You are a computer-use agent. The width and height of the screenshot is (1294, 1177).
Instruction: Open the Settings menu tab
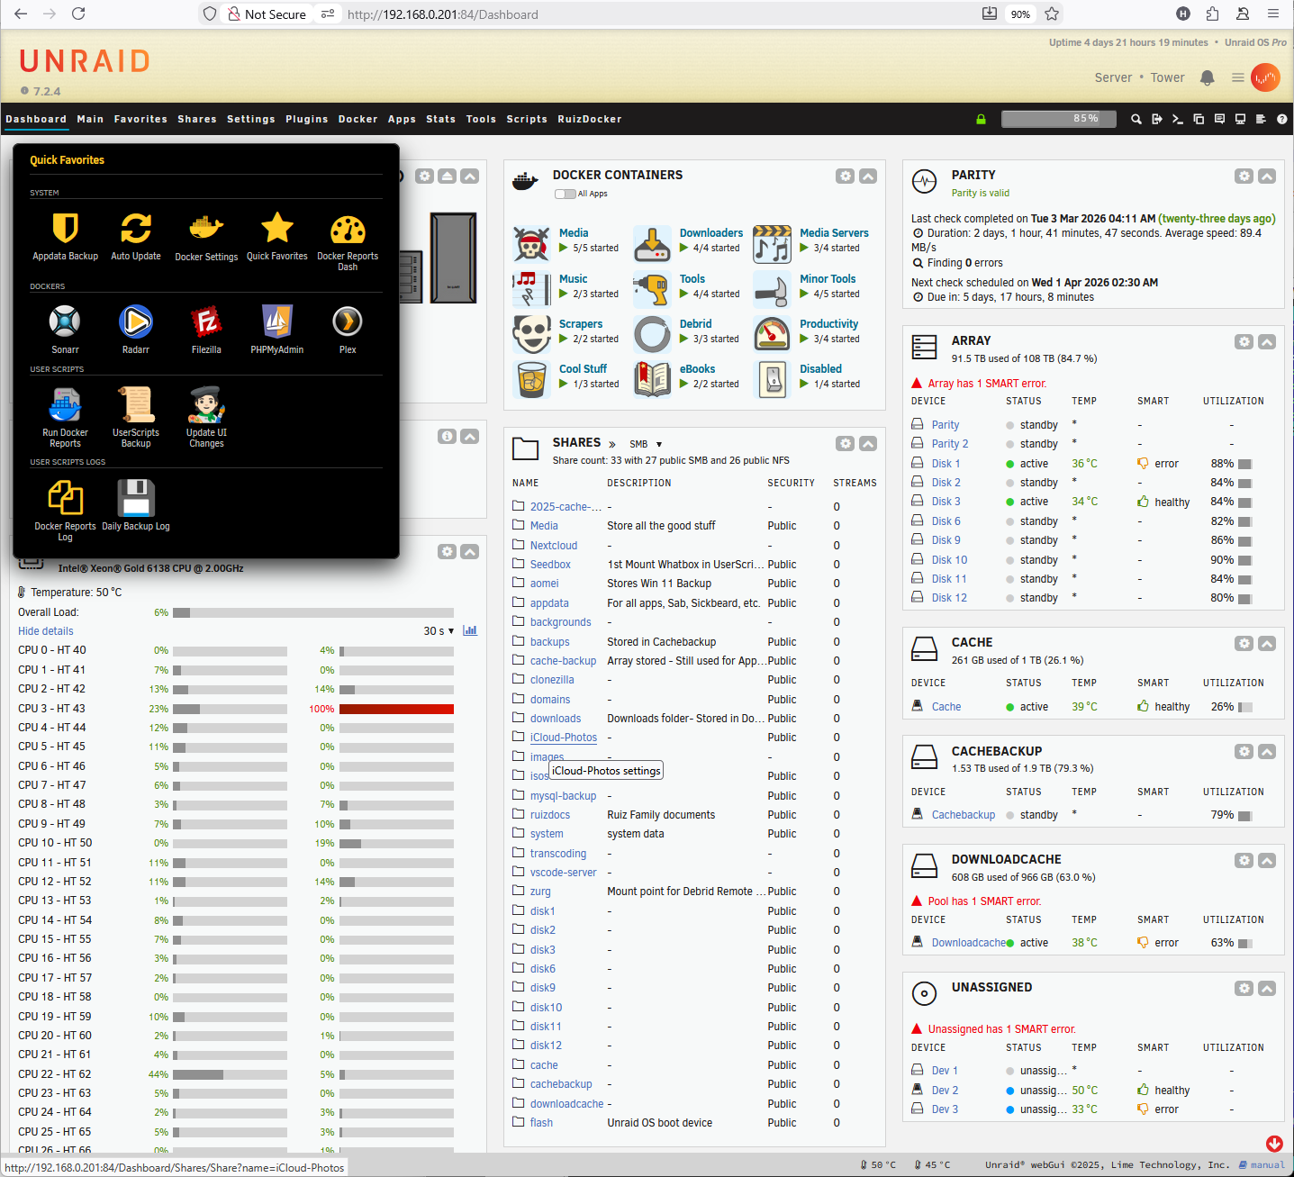[251, 119]
